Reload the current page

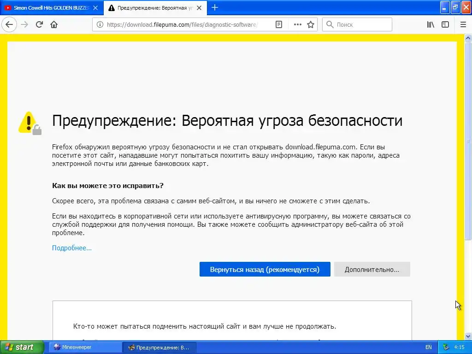[x=39, y=24]
